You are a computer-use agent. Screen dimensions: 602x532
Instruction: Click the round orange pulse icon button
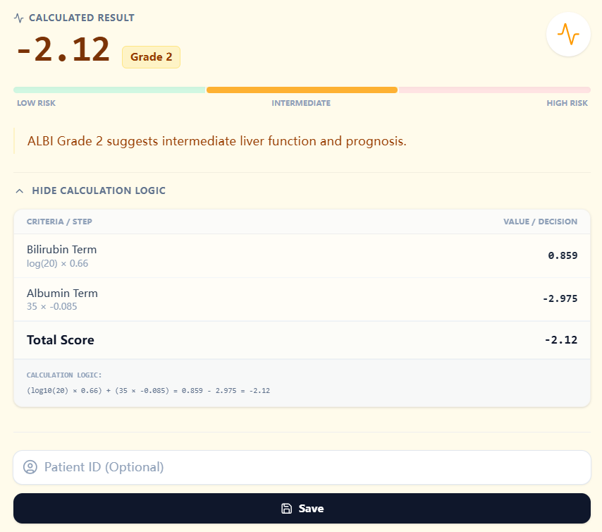point(568,34)
